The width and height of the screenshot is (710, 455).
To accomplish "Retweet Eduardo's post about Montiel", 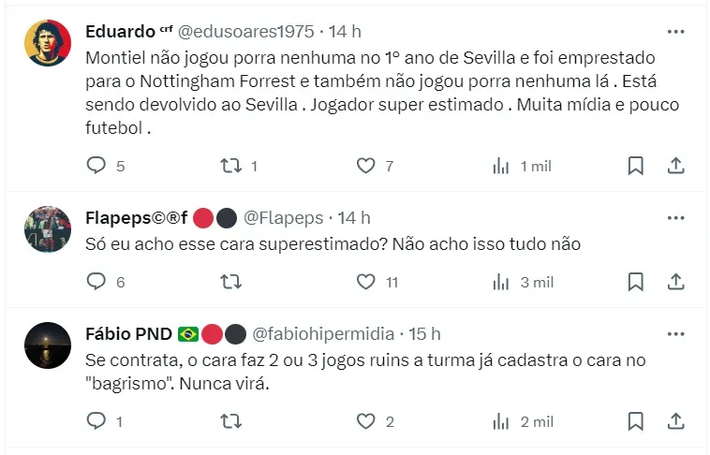I will (230, 166).
